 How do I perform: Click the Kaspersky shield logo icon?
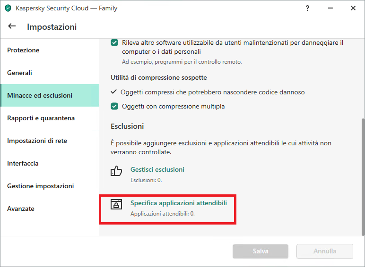pos(8,8)
